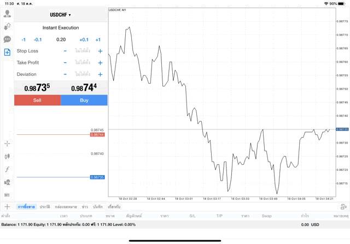Increase Deviation with plus button
Viewport: 350px width, 244px height.
tap(100, 74)
